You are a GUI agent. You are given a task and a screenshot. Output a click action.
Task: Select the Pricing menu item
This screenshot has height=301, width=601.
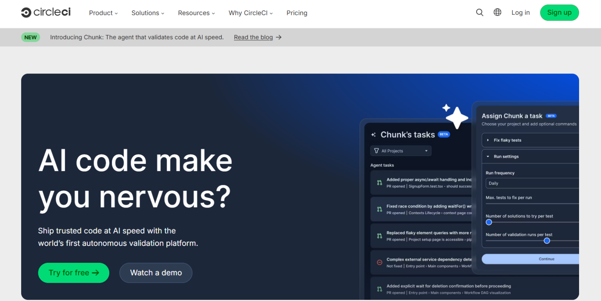pyautogui.click(x=297, y=13)
